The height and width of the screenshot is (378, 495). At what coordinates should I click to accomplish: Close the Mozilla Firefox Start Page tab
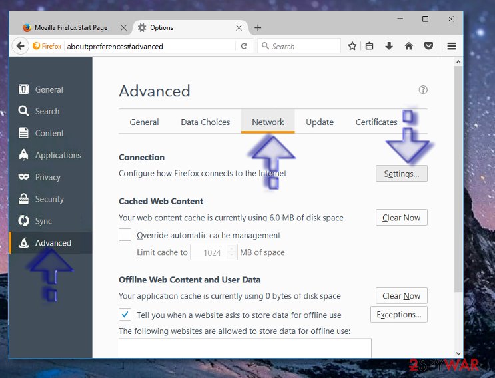[x=123, y=28]
